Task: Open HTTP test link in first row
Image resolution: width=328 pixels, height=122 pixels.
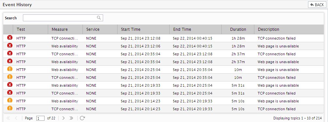Action: tap(21, 38)
